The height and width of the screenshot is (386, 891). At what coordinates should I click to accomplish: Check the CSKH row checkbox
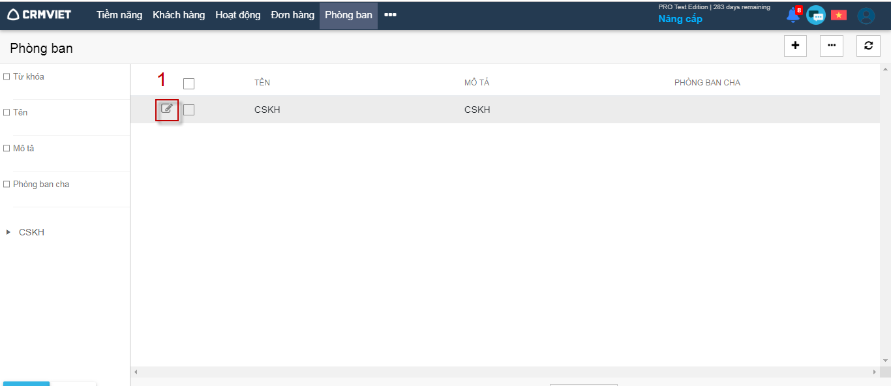tap(189, 110)
